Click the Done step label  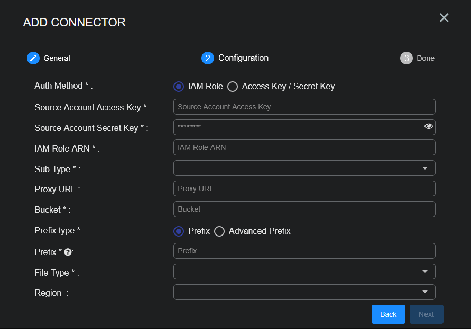click(x=426, y=58)
